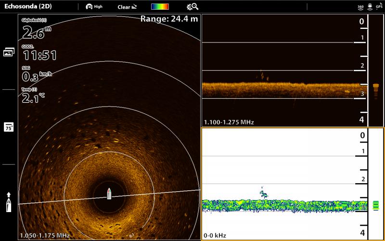Click the 360 imaging status icon
This screenshot has height=241, width=385.
point(360,7)
